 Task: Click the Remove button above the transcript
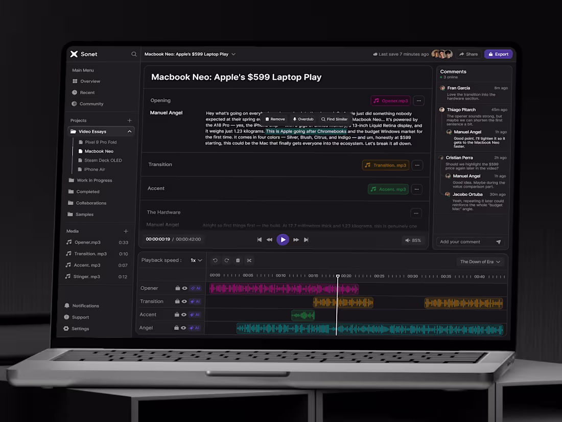coord(274,119)
